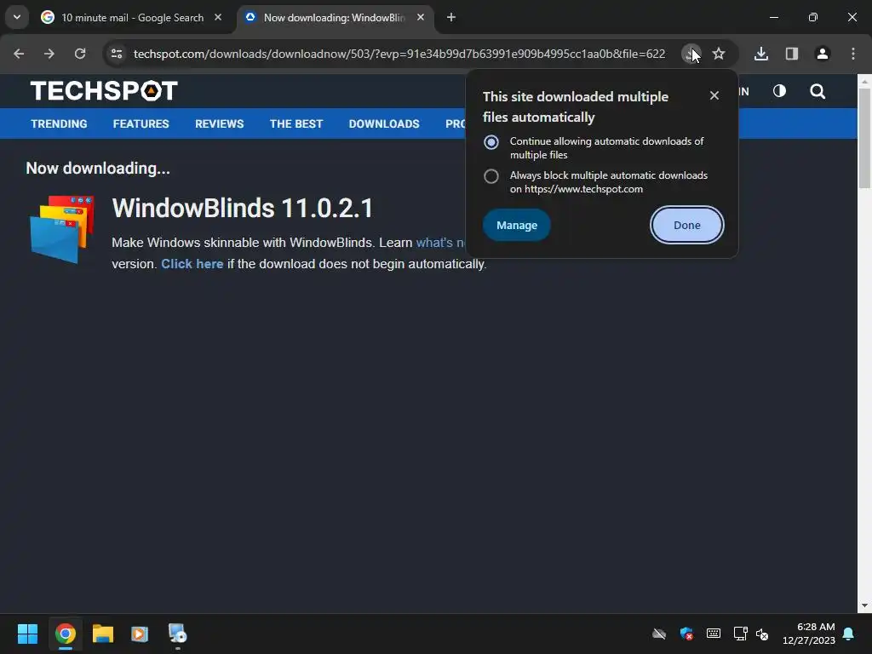The width and height of the screenshot is (872, 654).
Task: Open the TRENDING menu
Action: click(x=59, y=124)
